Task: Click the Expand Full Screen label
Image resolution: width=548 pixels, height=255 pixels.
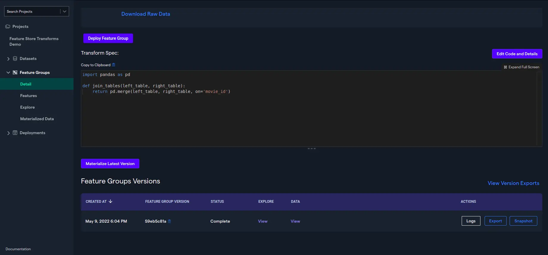Action: click(524, 67)
